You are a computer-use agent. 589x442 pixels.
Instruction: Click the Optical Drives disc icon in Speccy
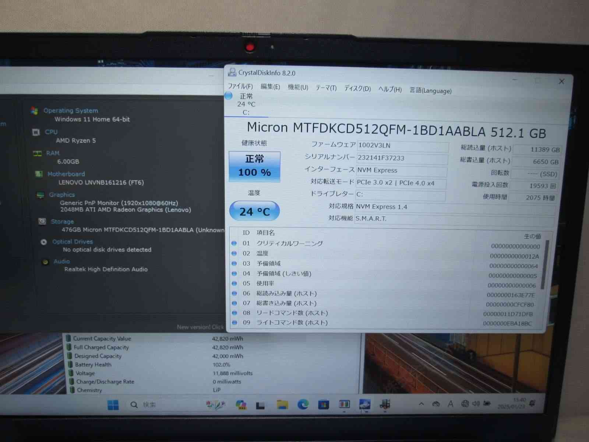tap(44, 242)
